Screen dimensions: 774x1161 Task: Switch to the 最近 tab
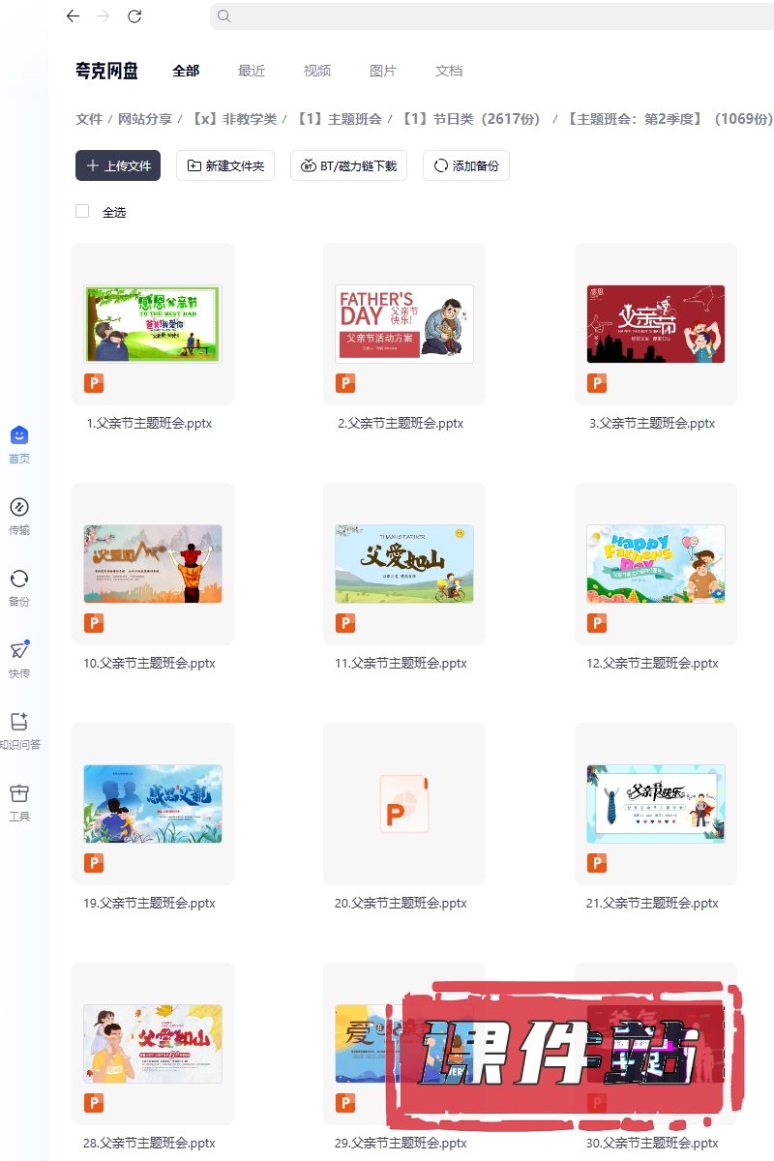[x=252, y=71]
